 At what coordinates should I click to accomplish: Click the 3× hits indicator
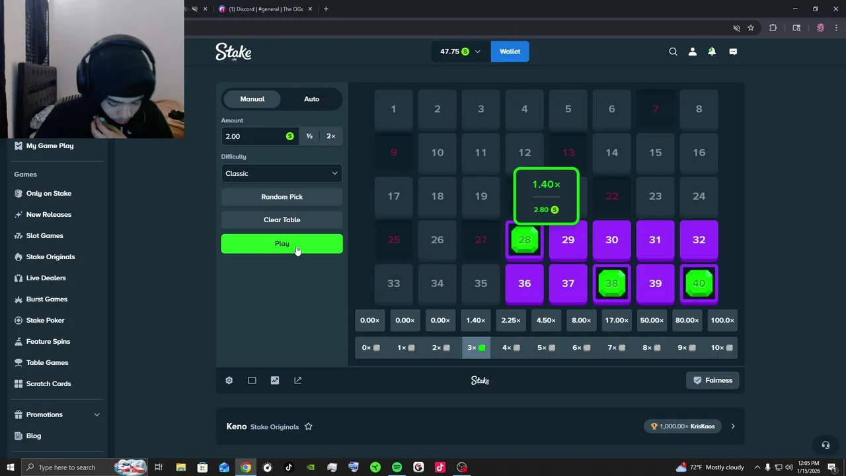click(476, 348)
